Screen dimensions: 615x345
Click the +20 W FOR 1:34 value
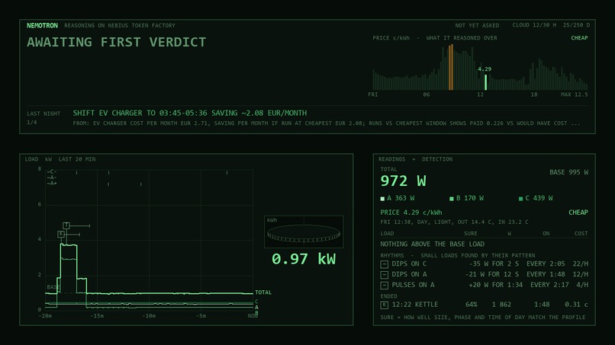coord(495,285)
